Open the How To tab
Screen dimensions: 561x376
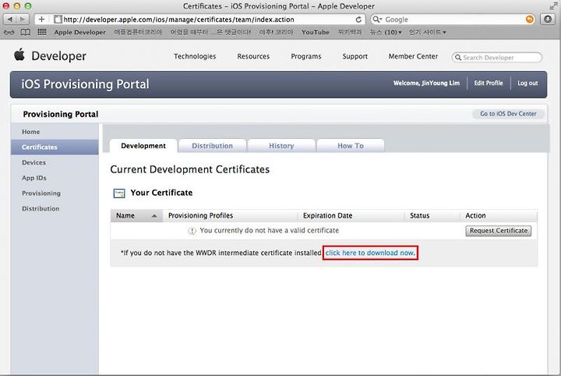coord(351,146)
